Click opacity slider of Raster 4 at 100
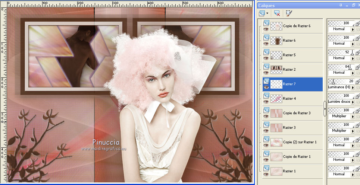This screenshot has width=360, height=185. point(341,96)
